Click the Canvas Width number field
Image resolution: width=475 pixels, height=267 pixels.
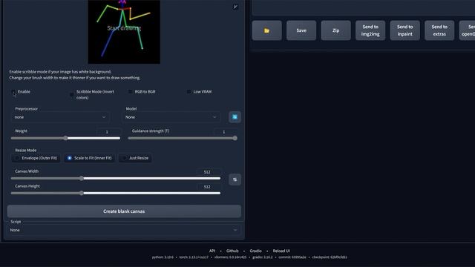209,171
